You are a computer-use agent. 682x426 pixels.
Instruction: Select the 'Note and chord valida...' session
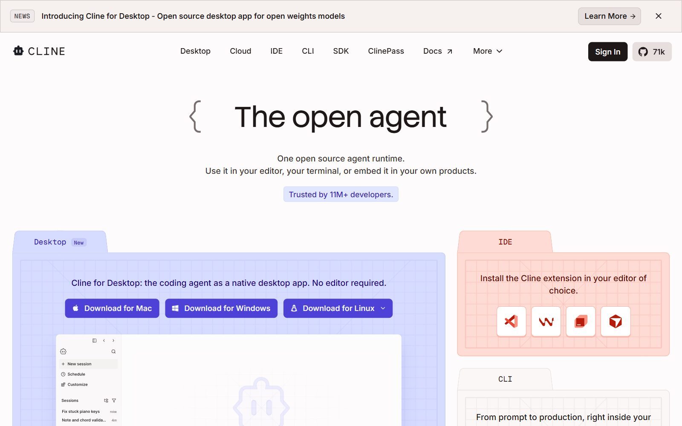pos(89,420)
